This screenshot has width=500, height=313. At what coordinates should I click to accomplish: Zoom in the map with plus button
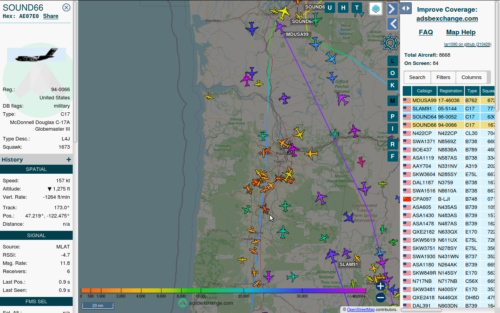click(381, 286)
